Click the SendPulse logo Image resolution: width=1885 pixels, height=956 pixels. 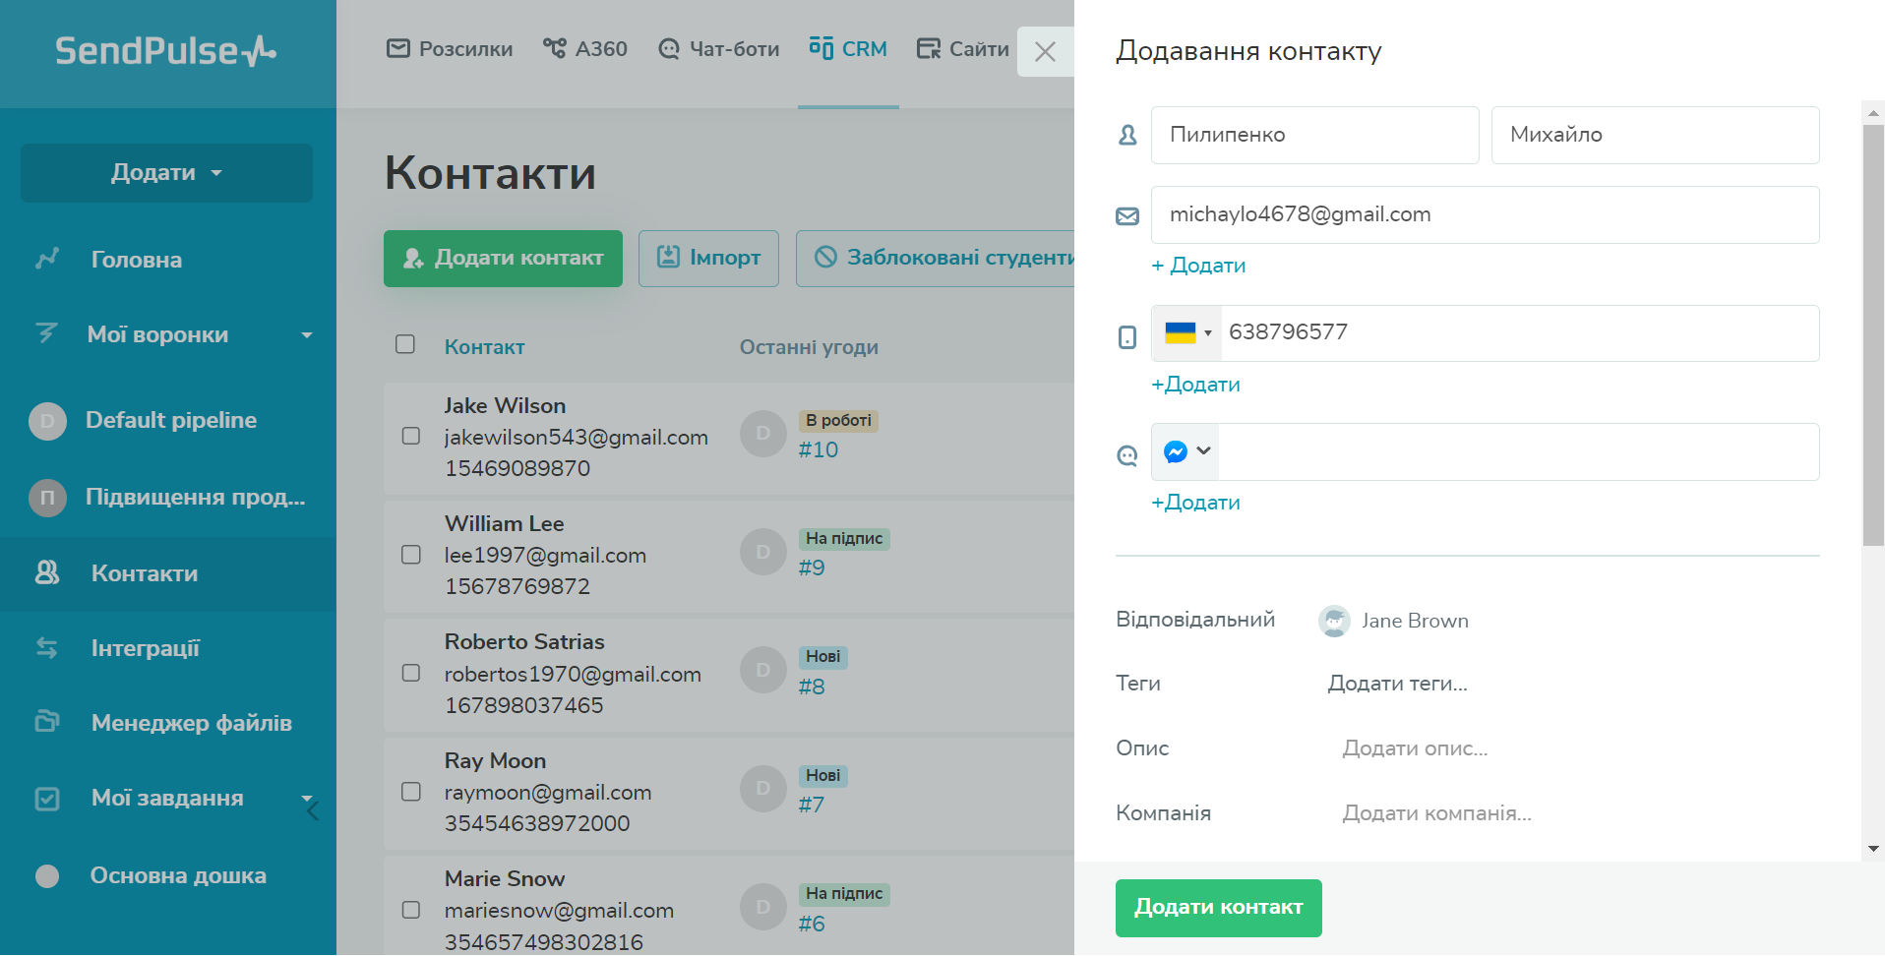point(165,51)
